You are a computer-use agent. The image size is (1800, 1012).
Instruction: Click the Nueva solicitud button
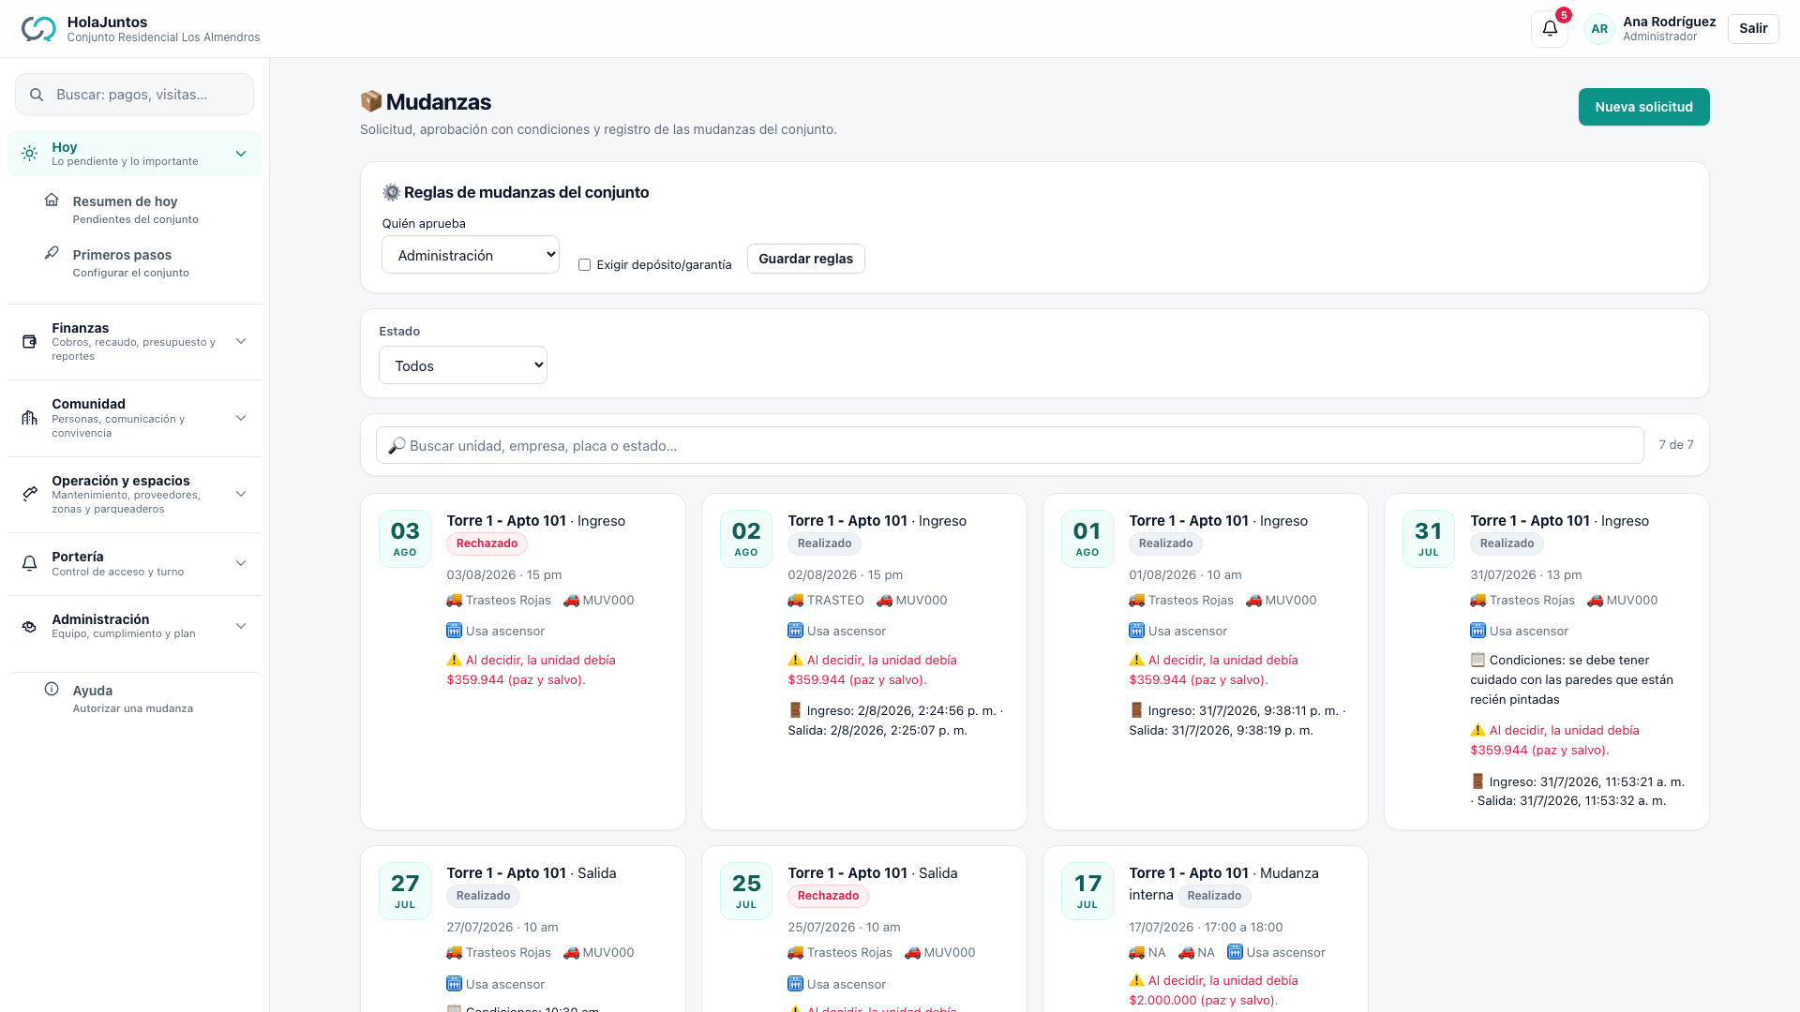click(1643, 107)
